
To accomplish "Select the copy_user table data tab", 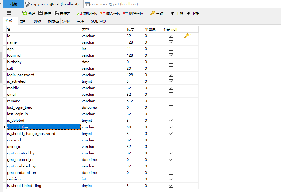I will [113, 4].
